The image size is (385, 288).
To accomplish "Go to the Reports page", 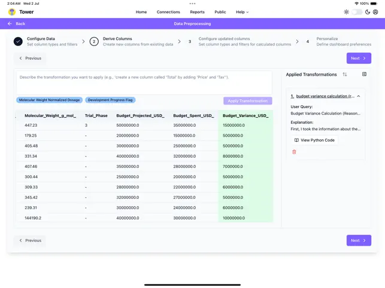I will [197, 12].
